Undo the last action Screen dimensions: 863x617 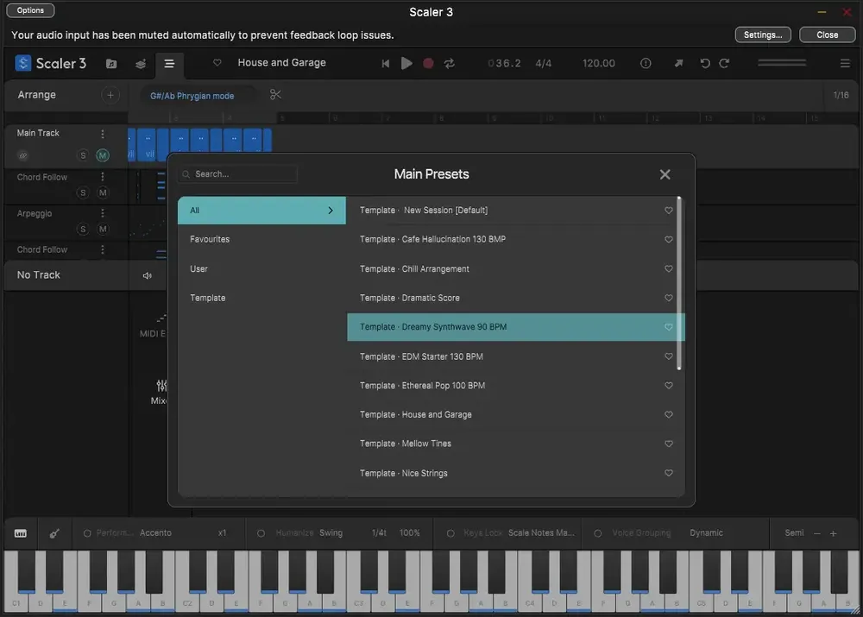click(x=705, y=63)
